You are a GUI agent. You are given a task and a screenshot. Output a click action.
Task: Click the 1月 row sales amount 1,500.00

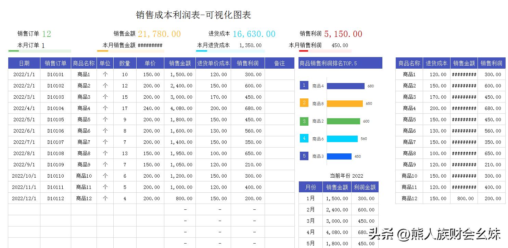[336, 198]
